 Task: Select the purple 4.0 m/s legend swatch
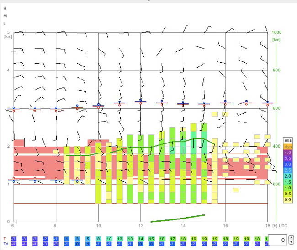click(x=288, y=153)
